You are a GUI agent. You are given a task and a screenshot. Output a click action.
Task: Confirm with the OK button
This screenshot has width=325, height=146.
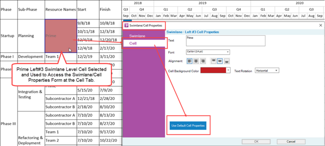point(256,142)
